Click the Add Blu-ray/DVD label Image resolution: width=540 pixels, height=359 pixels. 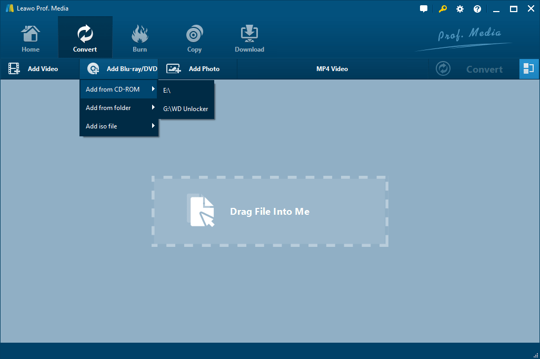click(132, 69)
